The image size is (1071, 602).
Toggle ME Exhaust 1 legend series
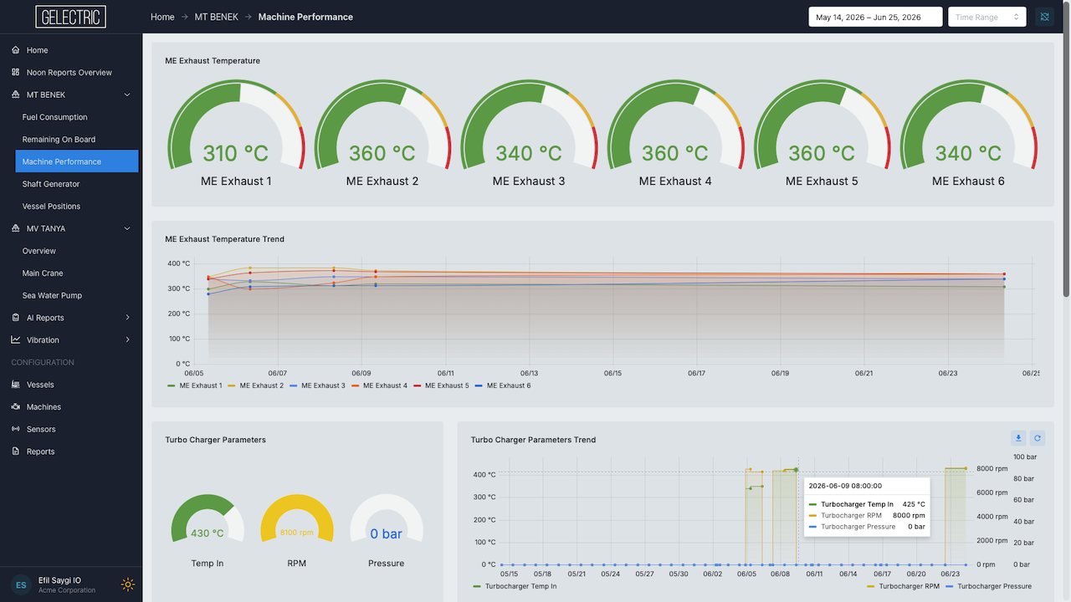(x=195, y=385)
